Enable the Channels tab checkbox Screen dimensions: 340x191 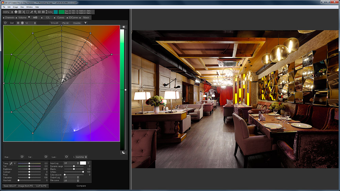point(3,18)
